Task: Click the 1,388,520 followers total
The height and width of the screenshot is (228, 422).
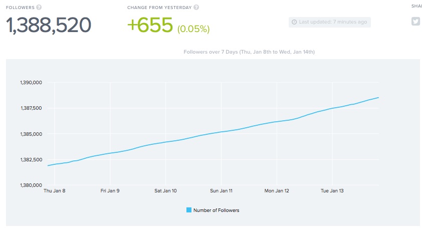Action: pyautogui.click(x=49, y=25)
